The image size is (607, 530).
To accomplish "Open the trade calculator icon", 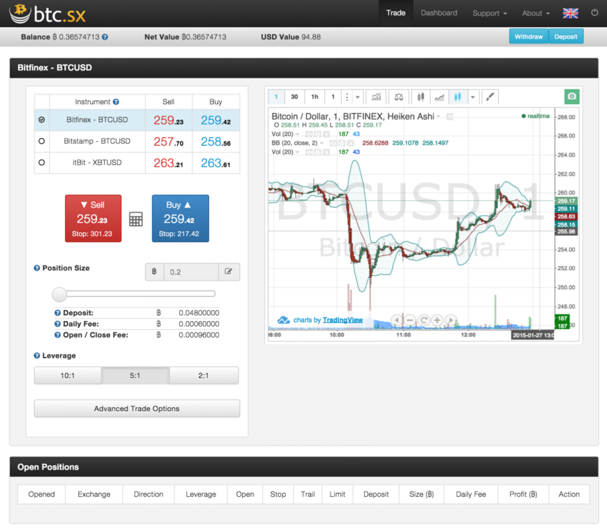I will 136,219.
